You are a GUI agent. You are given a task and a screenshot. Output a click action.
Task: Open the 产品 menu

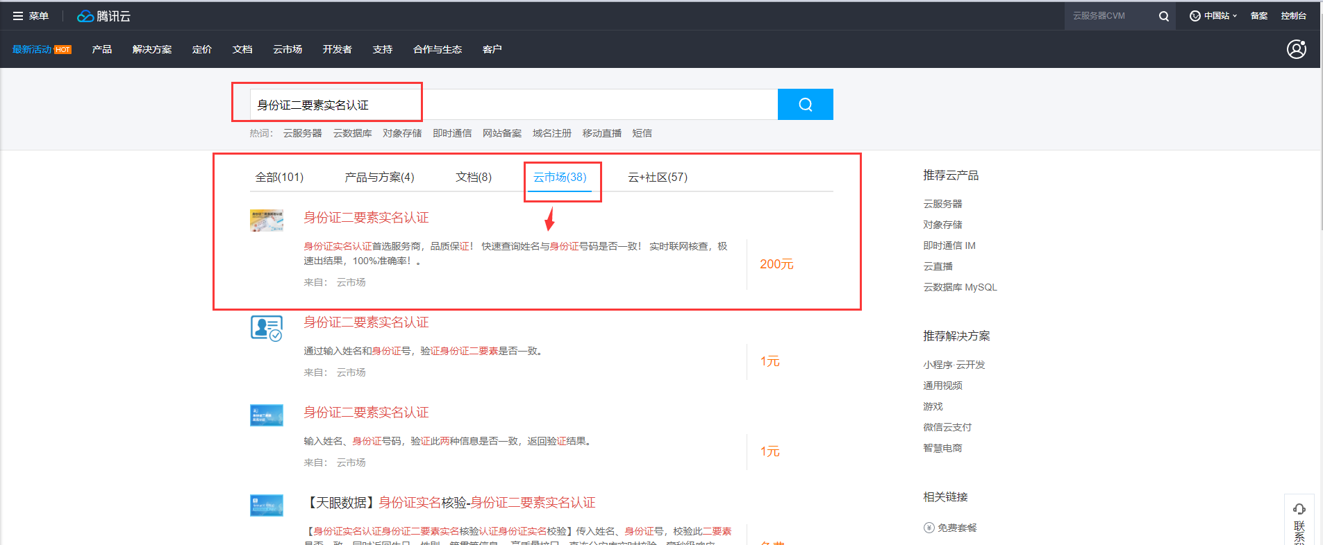(102, 49)
